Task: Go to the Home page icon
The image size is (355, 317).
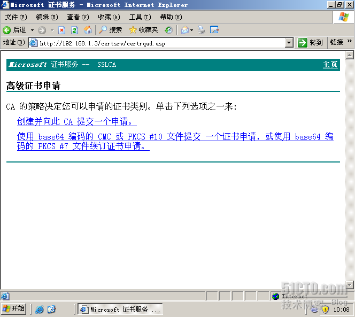Action: pos(88,30)
